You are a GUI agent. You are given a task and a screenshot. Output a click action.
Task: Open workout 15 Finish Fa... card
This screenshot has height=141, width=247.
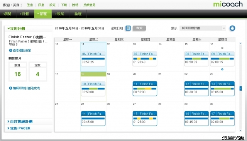145,119
